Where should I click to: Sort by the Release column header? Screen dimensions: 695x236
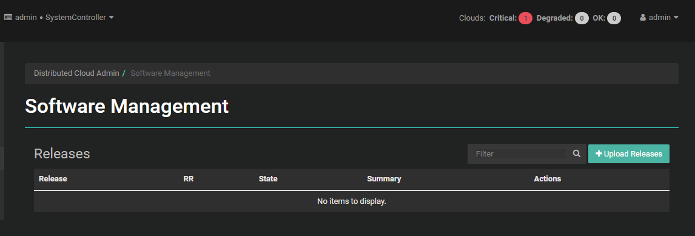[x=53, y=179]
